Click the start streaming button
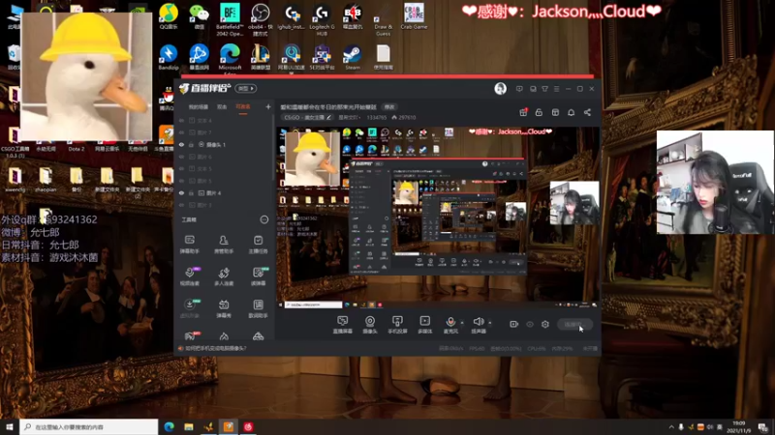The height and width of the screenshot is (435, 775). tap(574, 324)
